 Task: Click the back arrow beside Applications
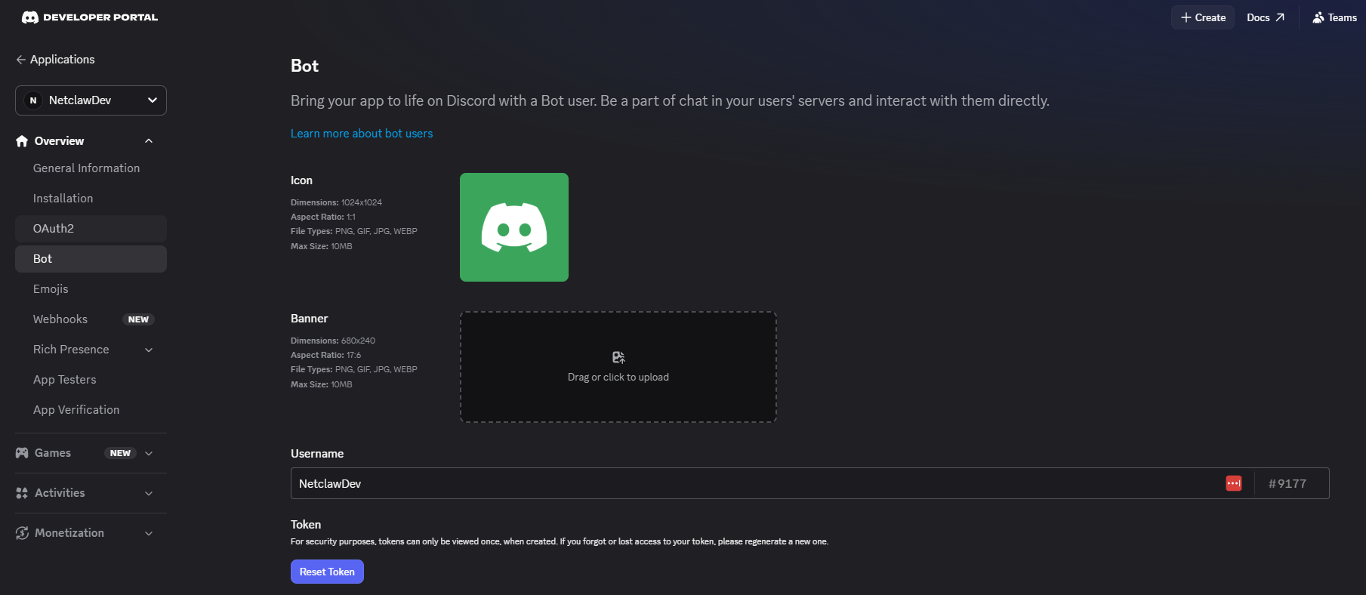pos(20,60)
